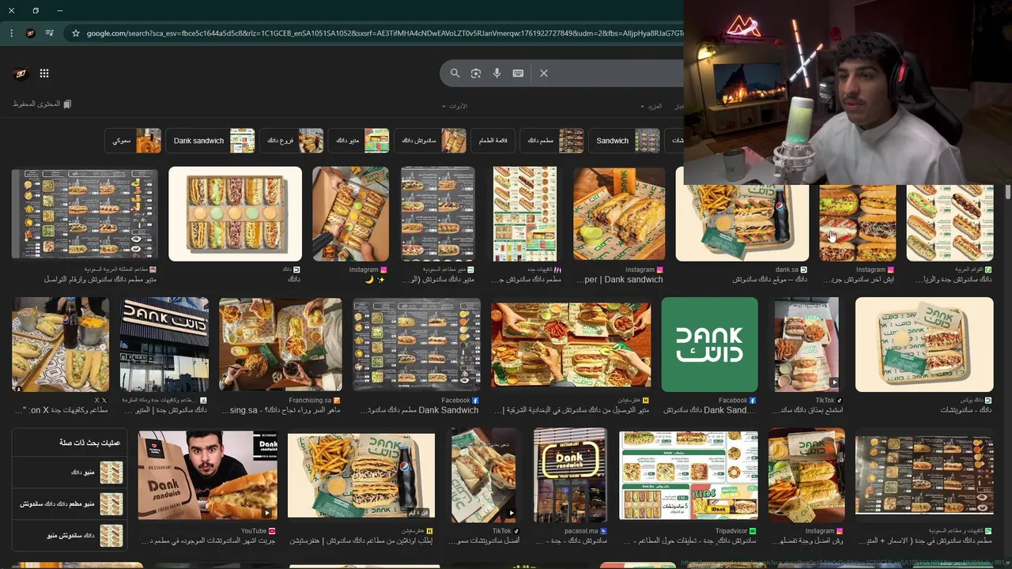Select the 'Dank sandwich' suggestion chip
The width and height of the screenshot is (1012, 569).
[211, 141]
